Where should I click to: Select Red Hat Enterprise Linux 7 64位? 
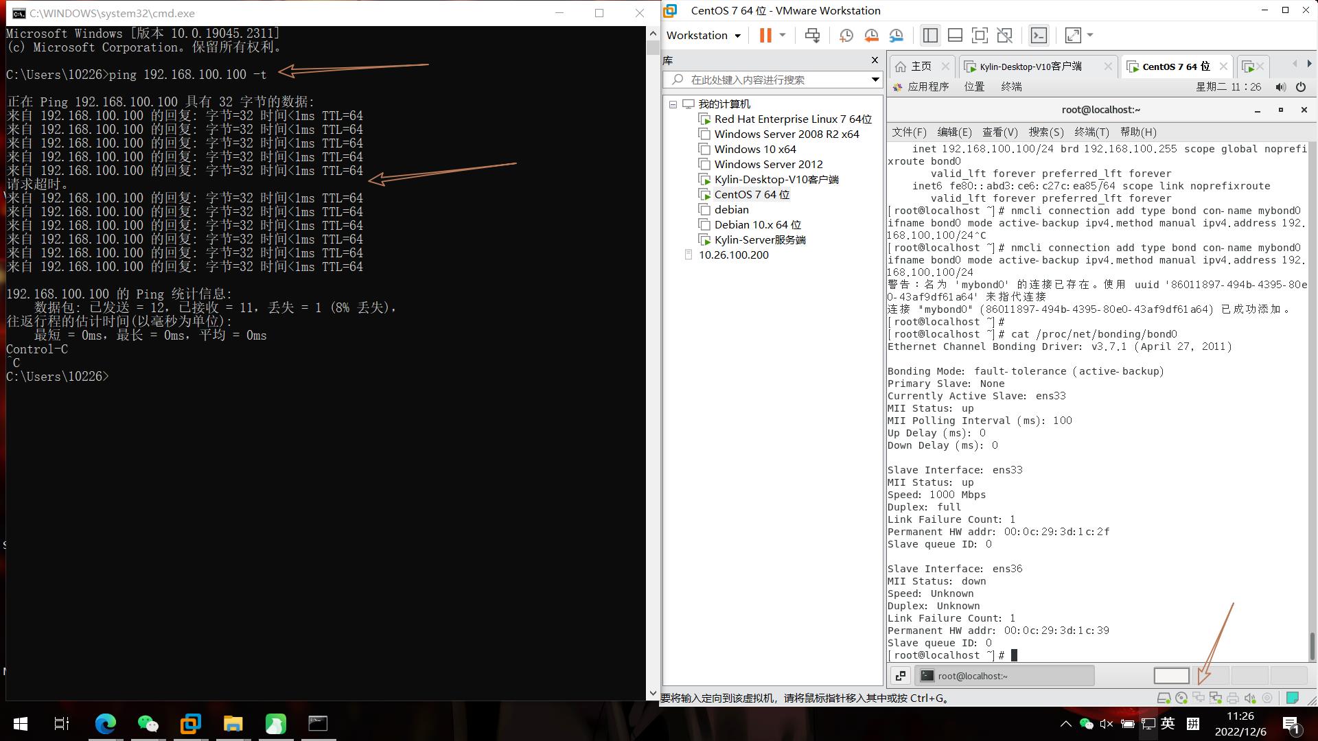[x=793, y=119]
